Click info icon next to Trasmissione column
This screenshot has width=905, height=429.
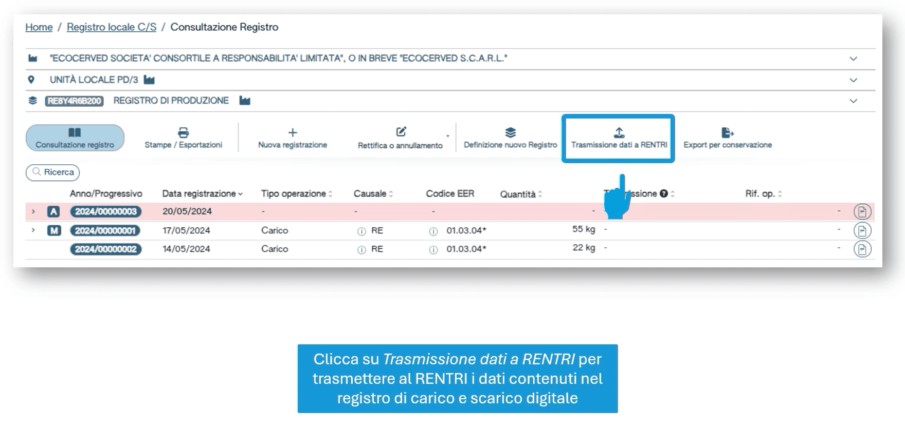click(x=664, y=193)
